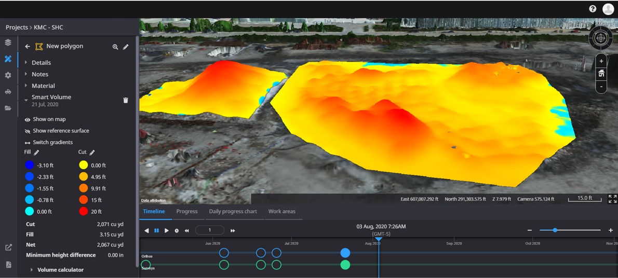Go back with the left arrow

pyautogui.click(x=28, y=47)
